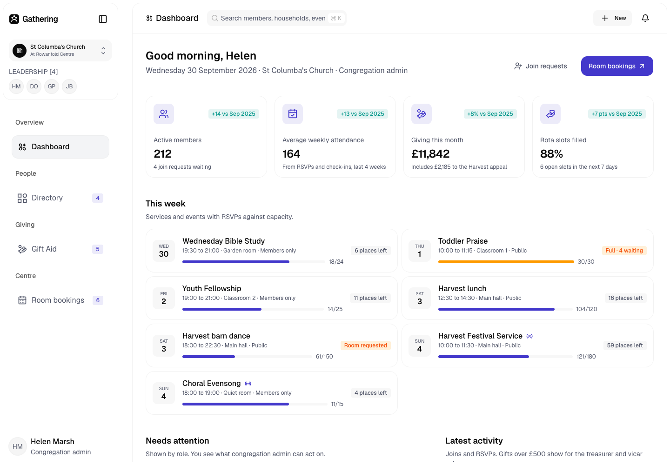Click the '59 places left' badge
This screenshot has width=670, height=465.
(625, 345)
